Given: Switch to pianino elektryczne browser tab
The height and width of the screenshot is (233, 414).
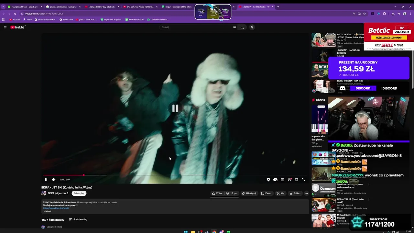Looking at the screenshot, I should pos(63,6).
